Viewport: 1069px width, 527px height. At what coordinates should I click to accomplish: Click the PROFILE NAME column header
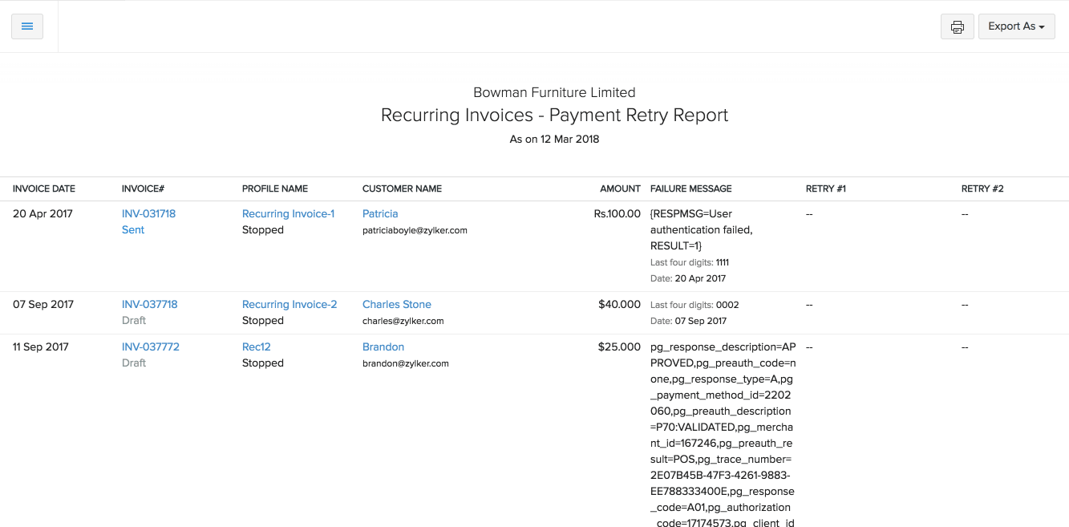(x=274, y=189)
